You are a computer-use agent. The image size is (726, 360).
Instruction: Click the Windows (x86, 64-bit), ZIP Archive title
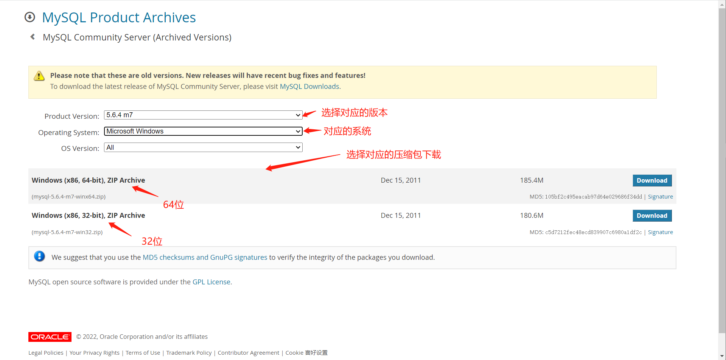point(89,180)
